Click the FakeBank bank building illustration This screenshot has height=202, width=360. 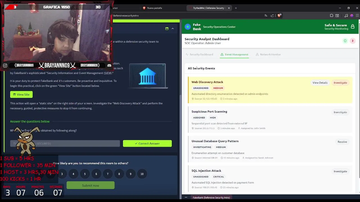pyautogui.click(x=147, y=76)
